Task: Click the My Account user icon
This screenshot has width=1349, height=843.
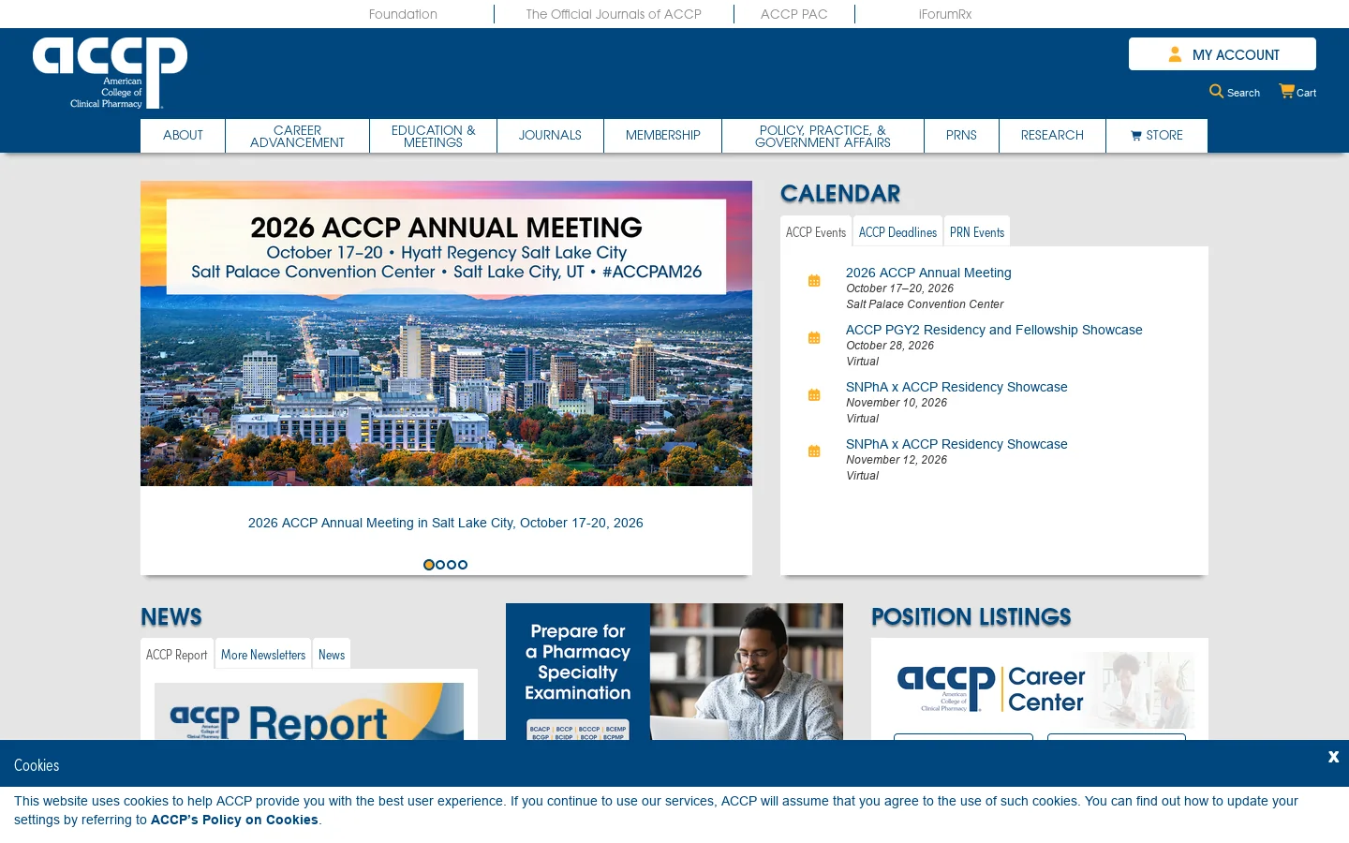Action: coord(1175,54)
